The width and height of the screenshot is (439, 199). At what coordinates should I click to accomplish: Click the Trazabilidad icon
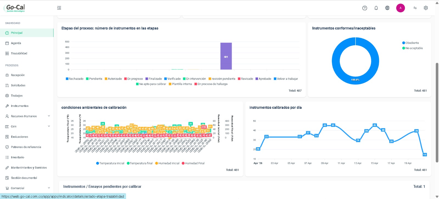(7, 53)
